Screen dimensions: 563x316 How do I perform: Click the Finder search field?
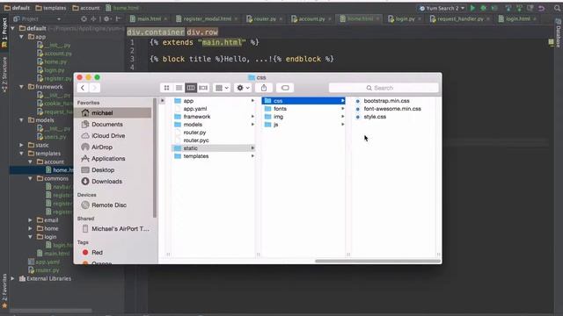pos(384,88)
